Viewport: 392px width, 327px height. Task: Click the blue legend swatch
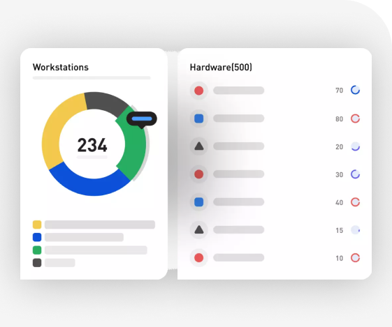(x=37, y=237)
